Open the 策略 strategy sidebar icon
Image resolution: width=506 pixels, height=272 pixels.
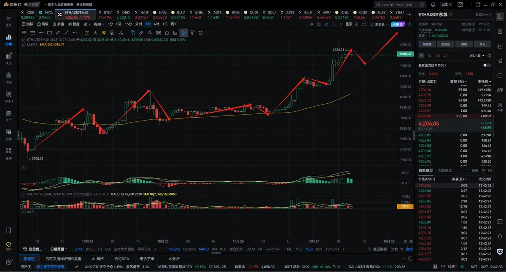[x=8, y=78]
